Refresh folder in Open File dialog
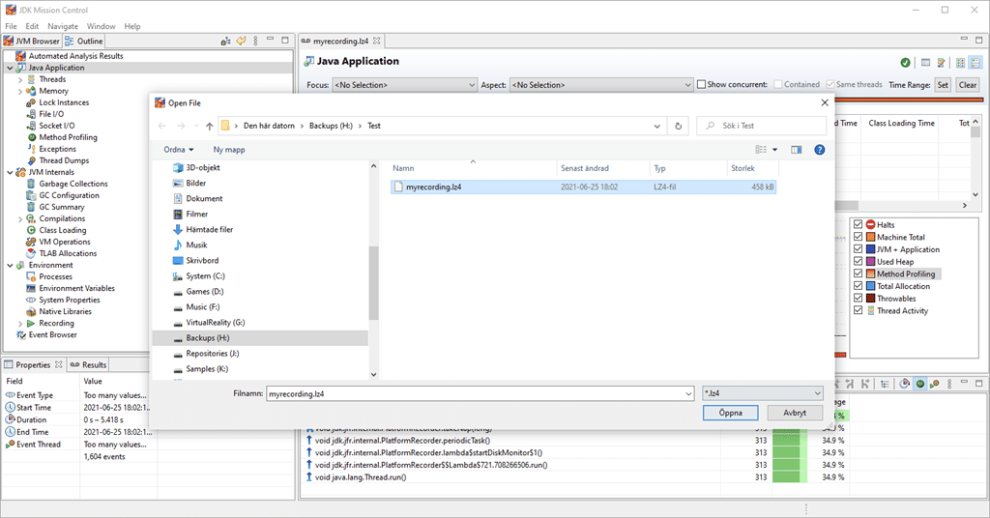The height and width of the screenshot is (518, 990). point(678,126)
